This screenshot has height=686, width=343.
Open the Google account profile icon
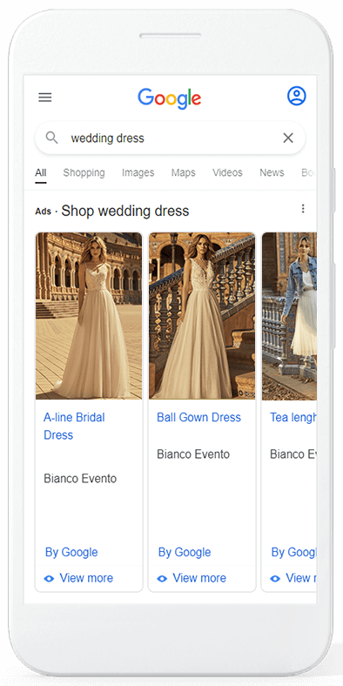tap(297, 96)
